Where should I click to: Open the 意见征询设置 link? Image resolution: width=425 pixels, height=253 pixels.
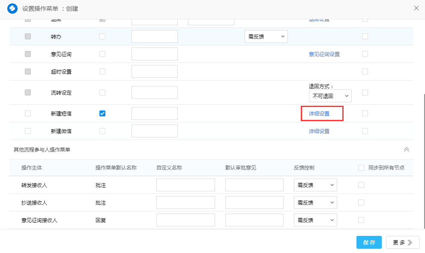pyautogui.click(x=324, y=54)
